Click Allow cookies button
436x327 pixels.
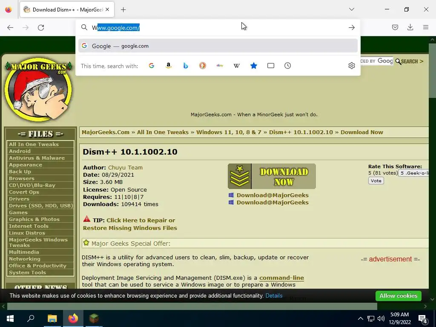[398, 296]
